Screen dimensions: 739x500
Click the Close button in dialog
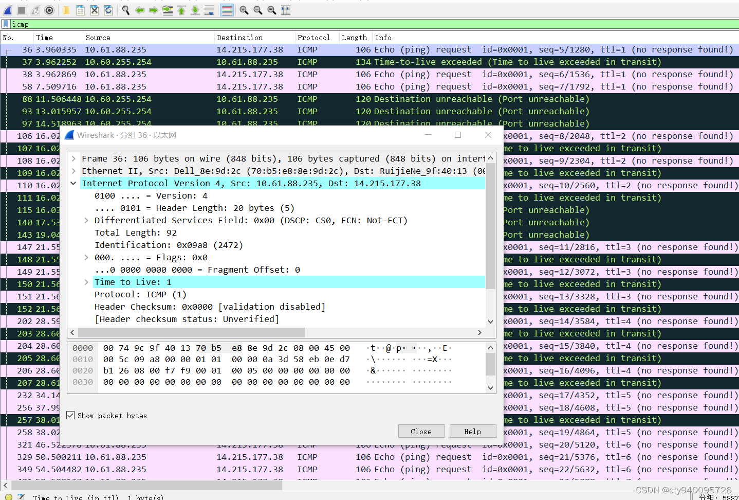tap(421, 431)
